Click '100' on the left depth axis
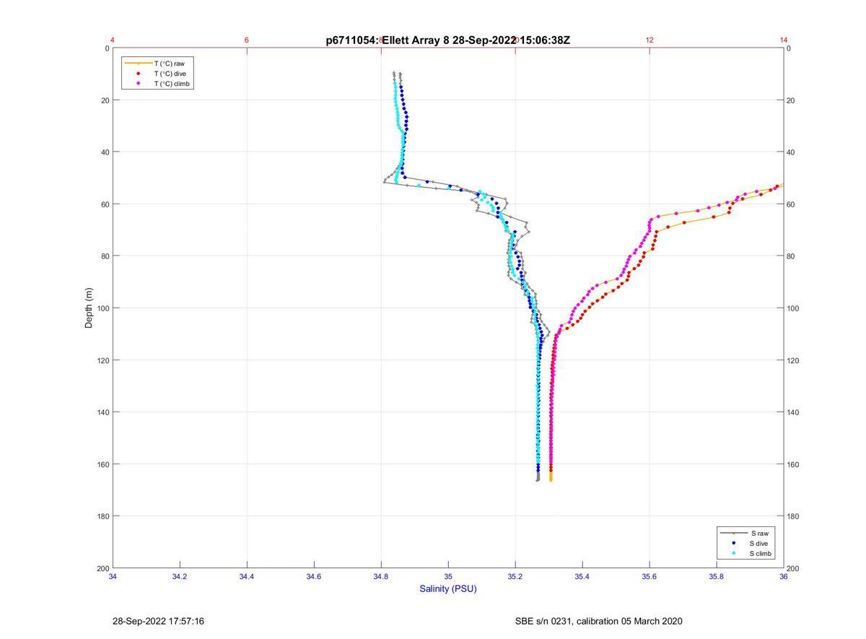Image resolution: width=866 pixels, height=639 pixels. 103,308
